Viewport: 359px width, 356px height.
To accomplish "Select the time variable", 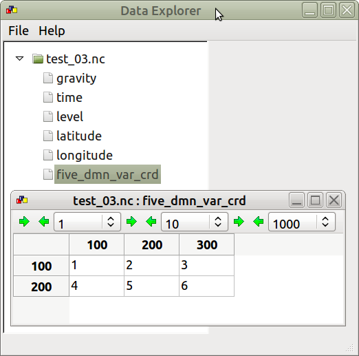I will point(69,98).
